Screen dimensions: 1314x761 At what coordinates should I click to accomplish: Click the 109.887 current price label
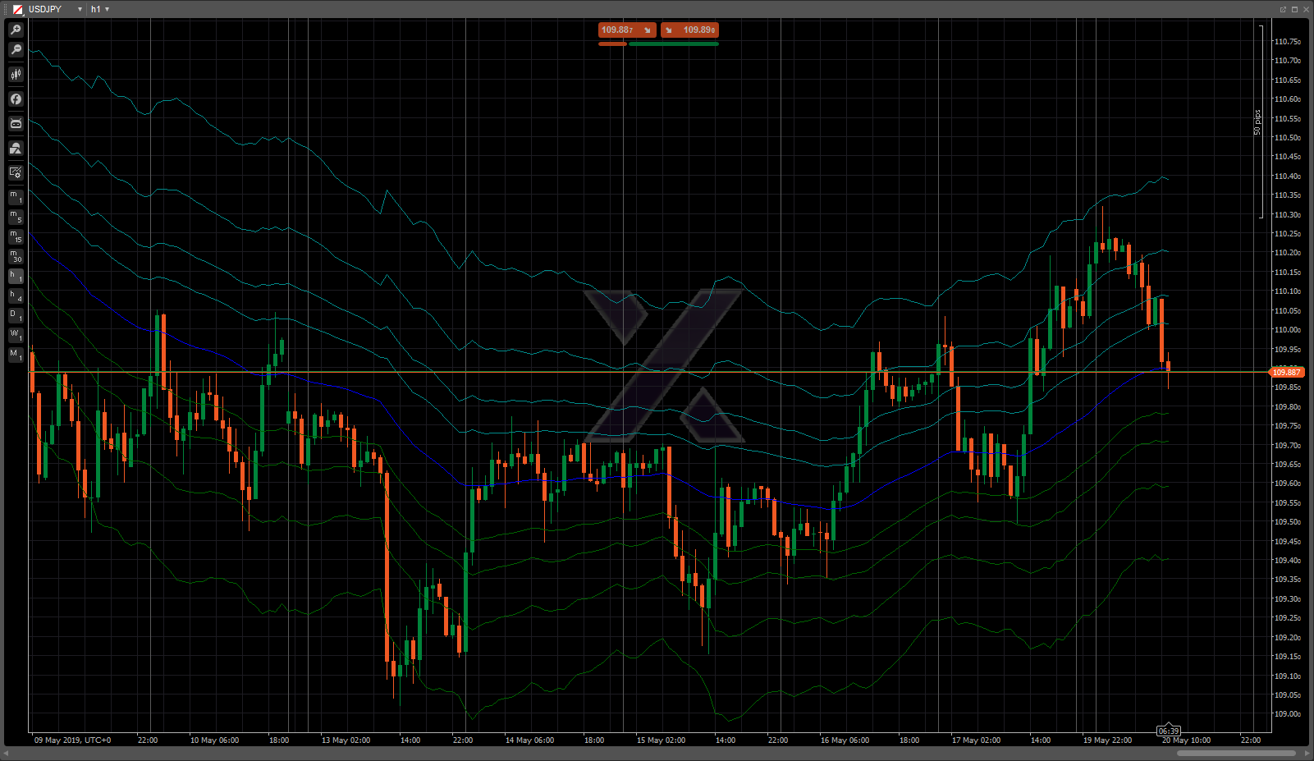pos(1287,373)
